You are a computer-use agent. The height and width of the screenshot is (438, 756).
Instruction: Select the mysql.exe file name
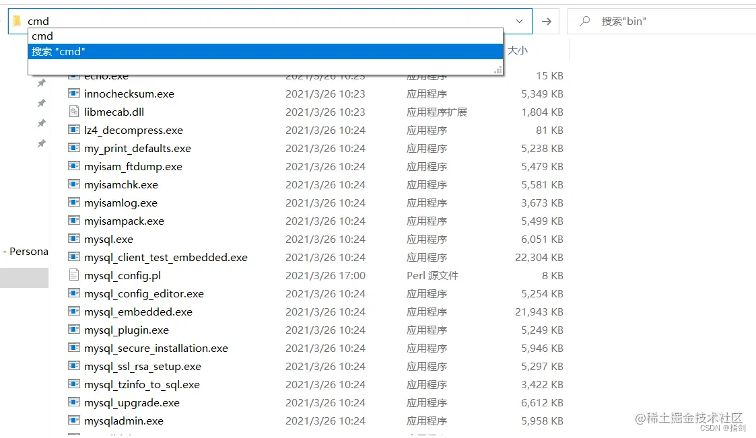tap(108, 239)
